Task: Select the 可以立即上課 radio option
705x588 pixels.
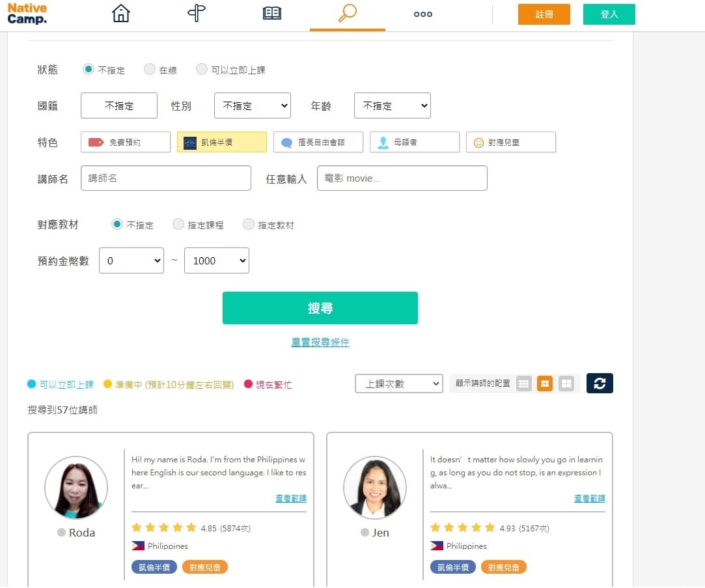Action: [202, 69]
